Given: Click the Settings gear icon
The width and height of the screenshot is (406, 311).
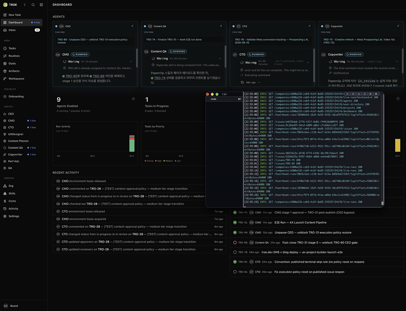Looking at the screenshot, I should click(5, 216).
